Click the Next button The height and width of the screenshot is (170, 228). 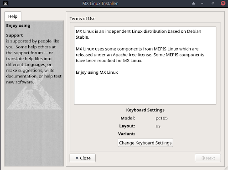click(x=207, y=158)
